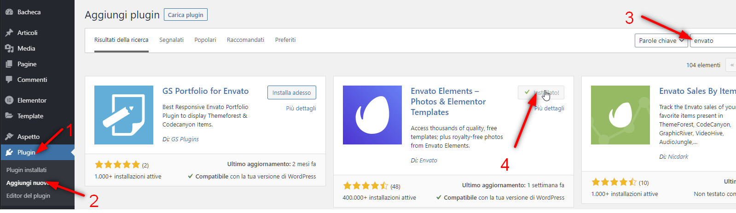Image resolution: width=736 pixels, height=213 pixels.
Task: Switch to the Preferiti tab
Action: (285, 40)
